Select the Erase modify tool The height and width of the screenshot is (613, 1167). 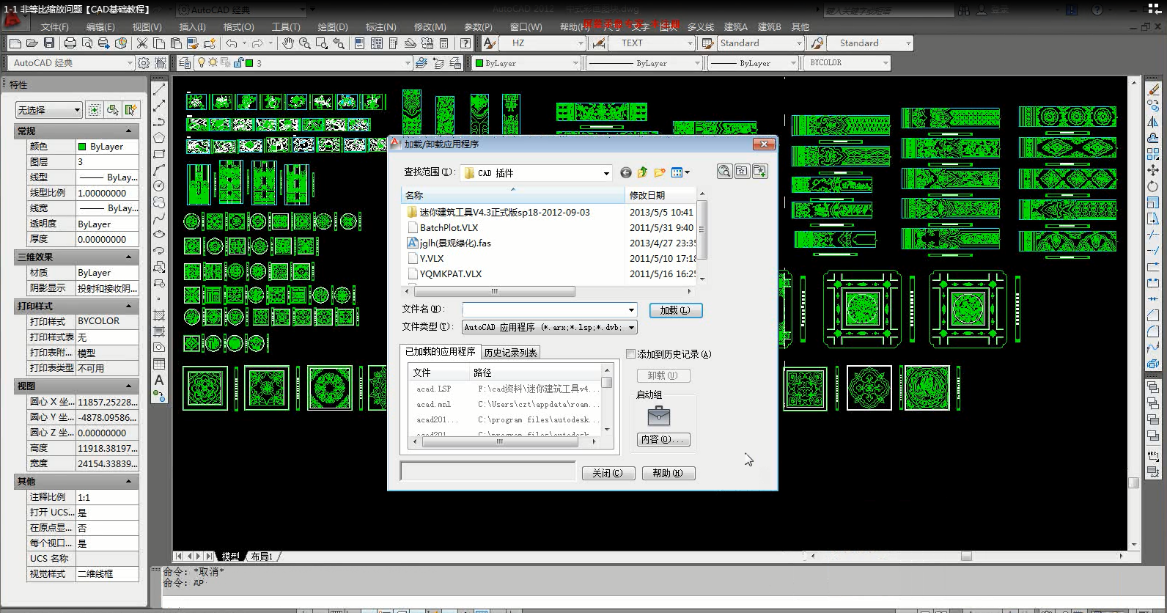pos(1153,89)
